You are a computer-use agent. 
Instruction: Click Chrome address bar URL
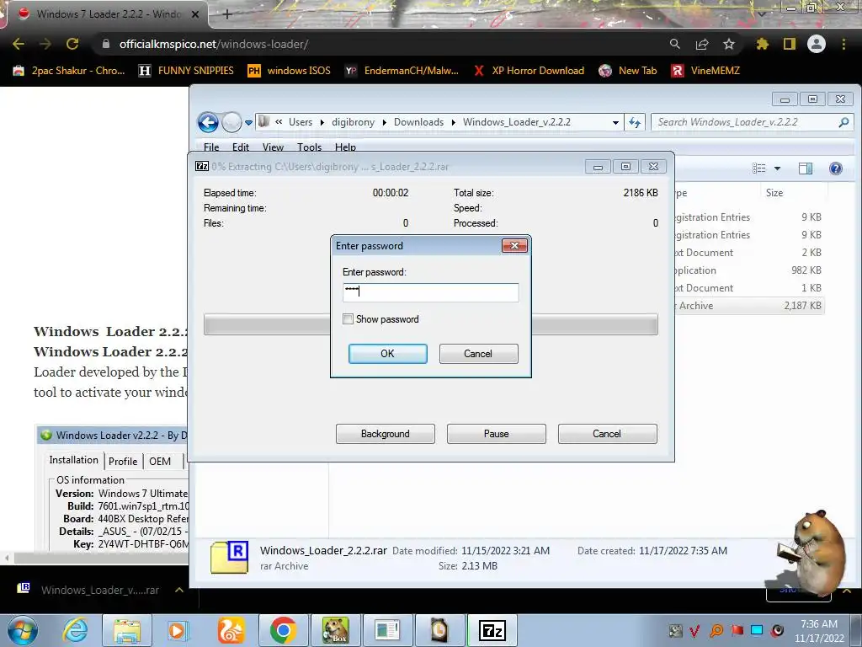click(x=213, y=44)
